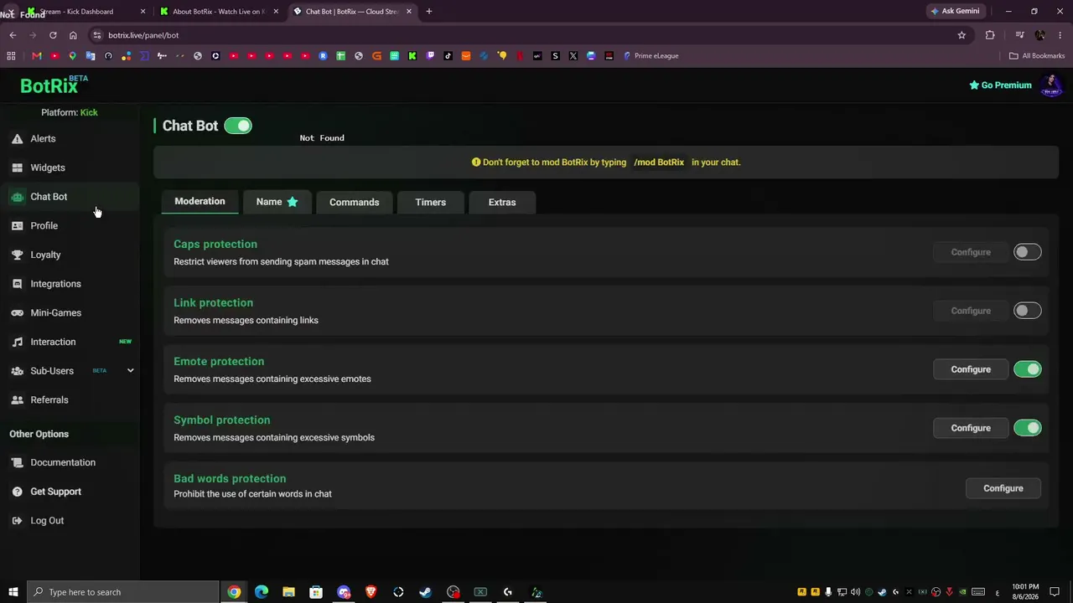The height and width of the screenshot is (603, 1073).
Task: Click the Link protection Configure button
Action: (x=971, y=311)
